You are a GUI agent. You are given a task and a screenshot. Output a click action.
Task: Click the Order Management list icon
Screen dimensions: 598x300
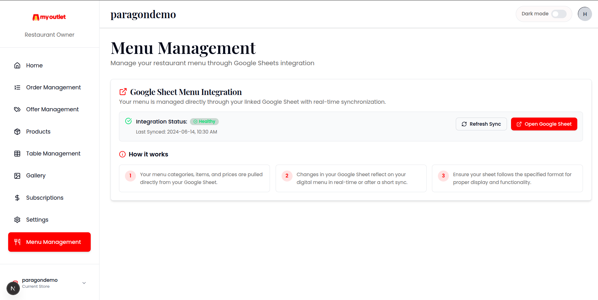coord(17,87)
